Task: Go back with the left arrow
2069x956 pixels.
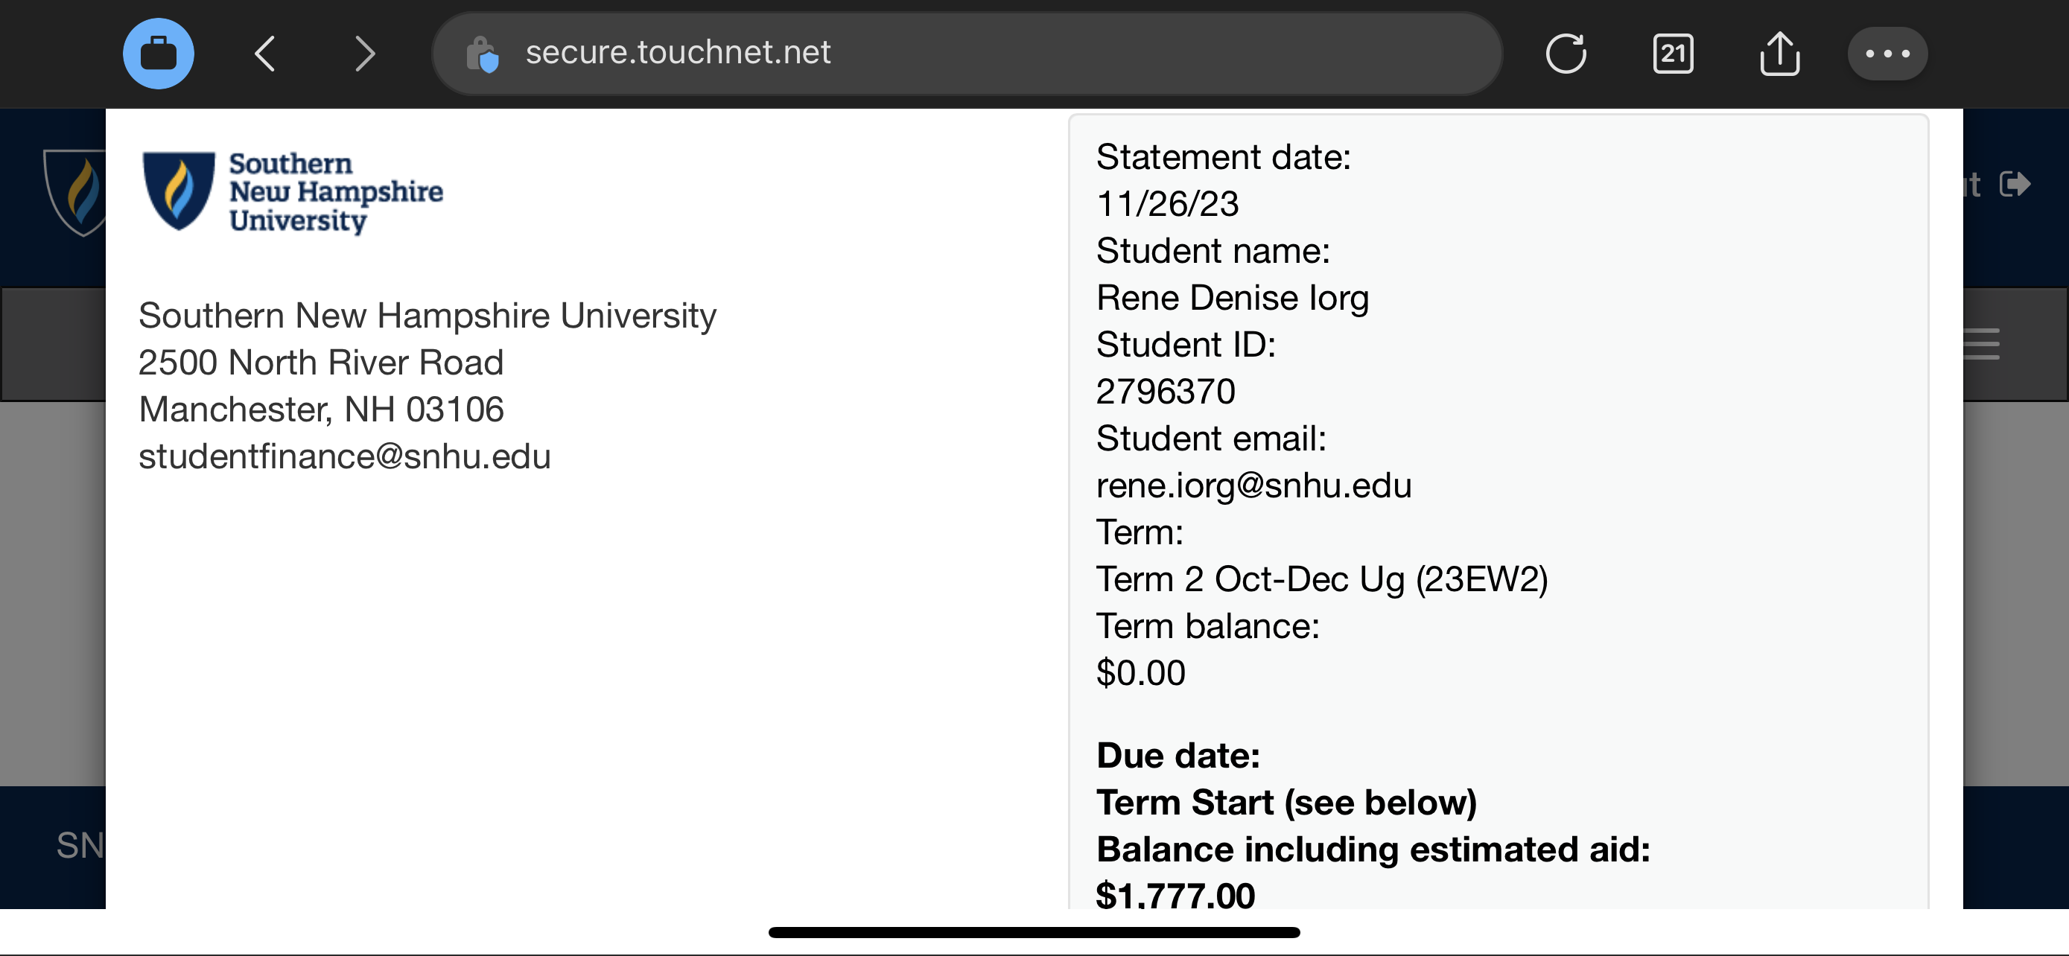Action: coord(265,54)
